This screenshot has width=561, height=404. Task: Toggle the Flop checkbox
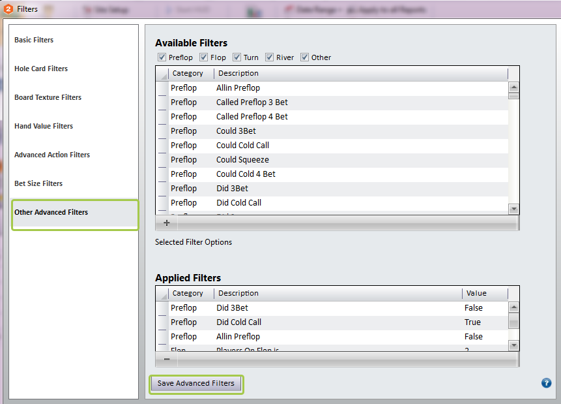coord(203,57)
